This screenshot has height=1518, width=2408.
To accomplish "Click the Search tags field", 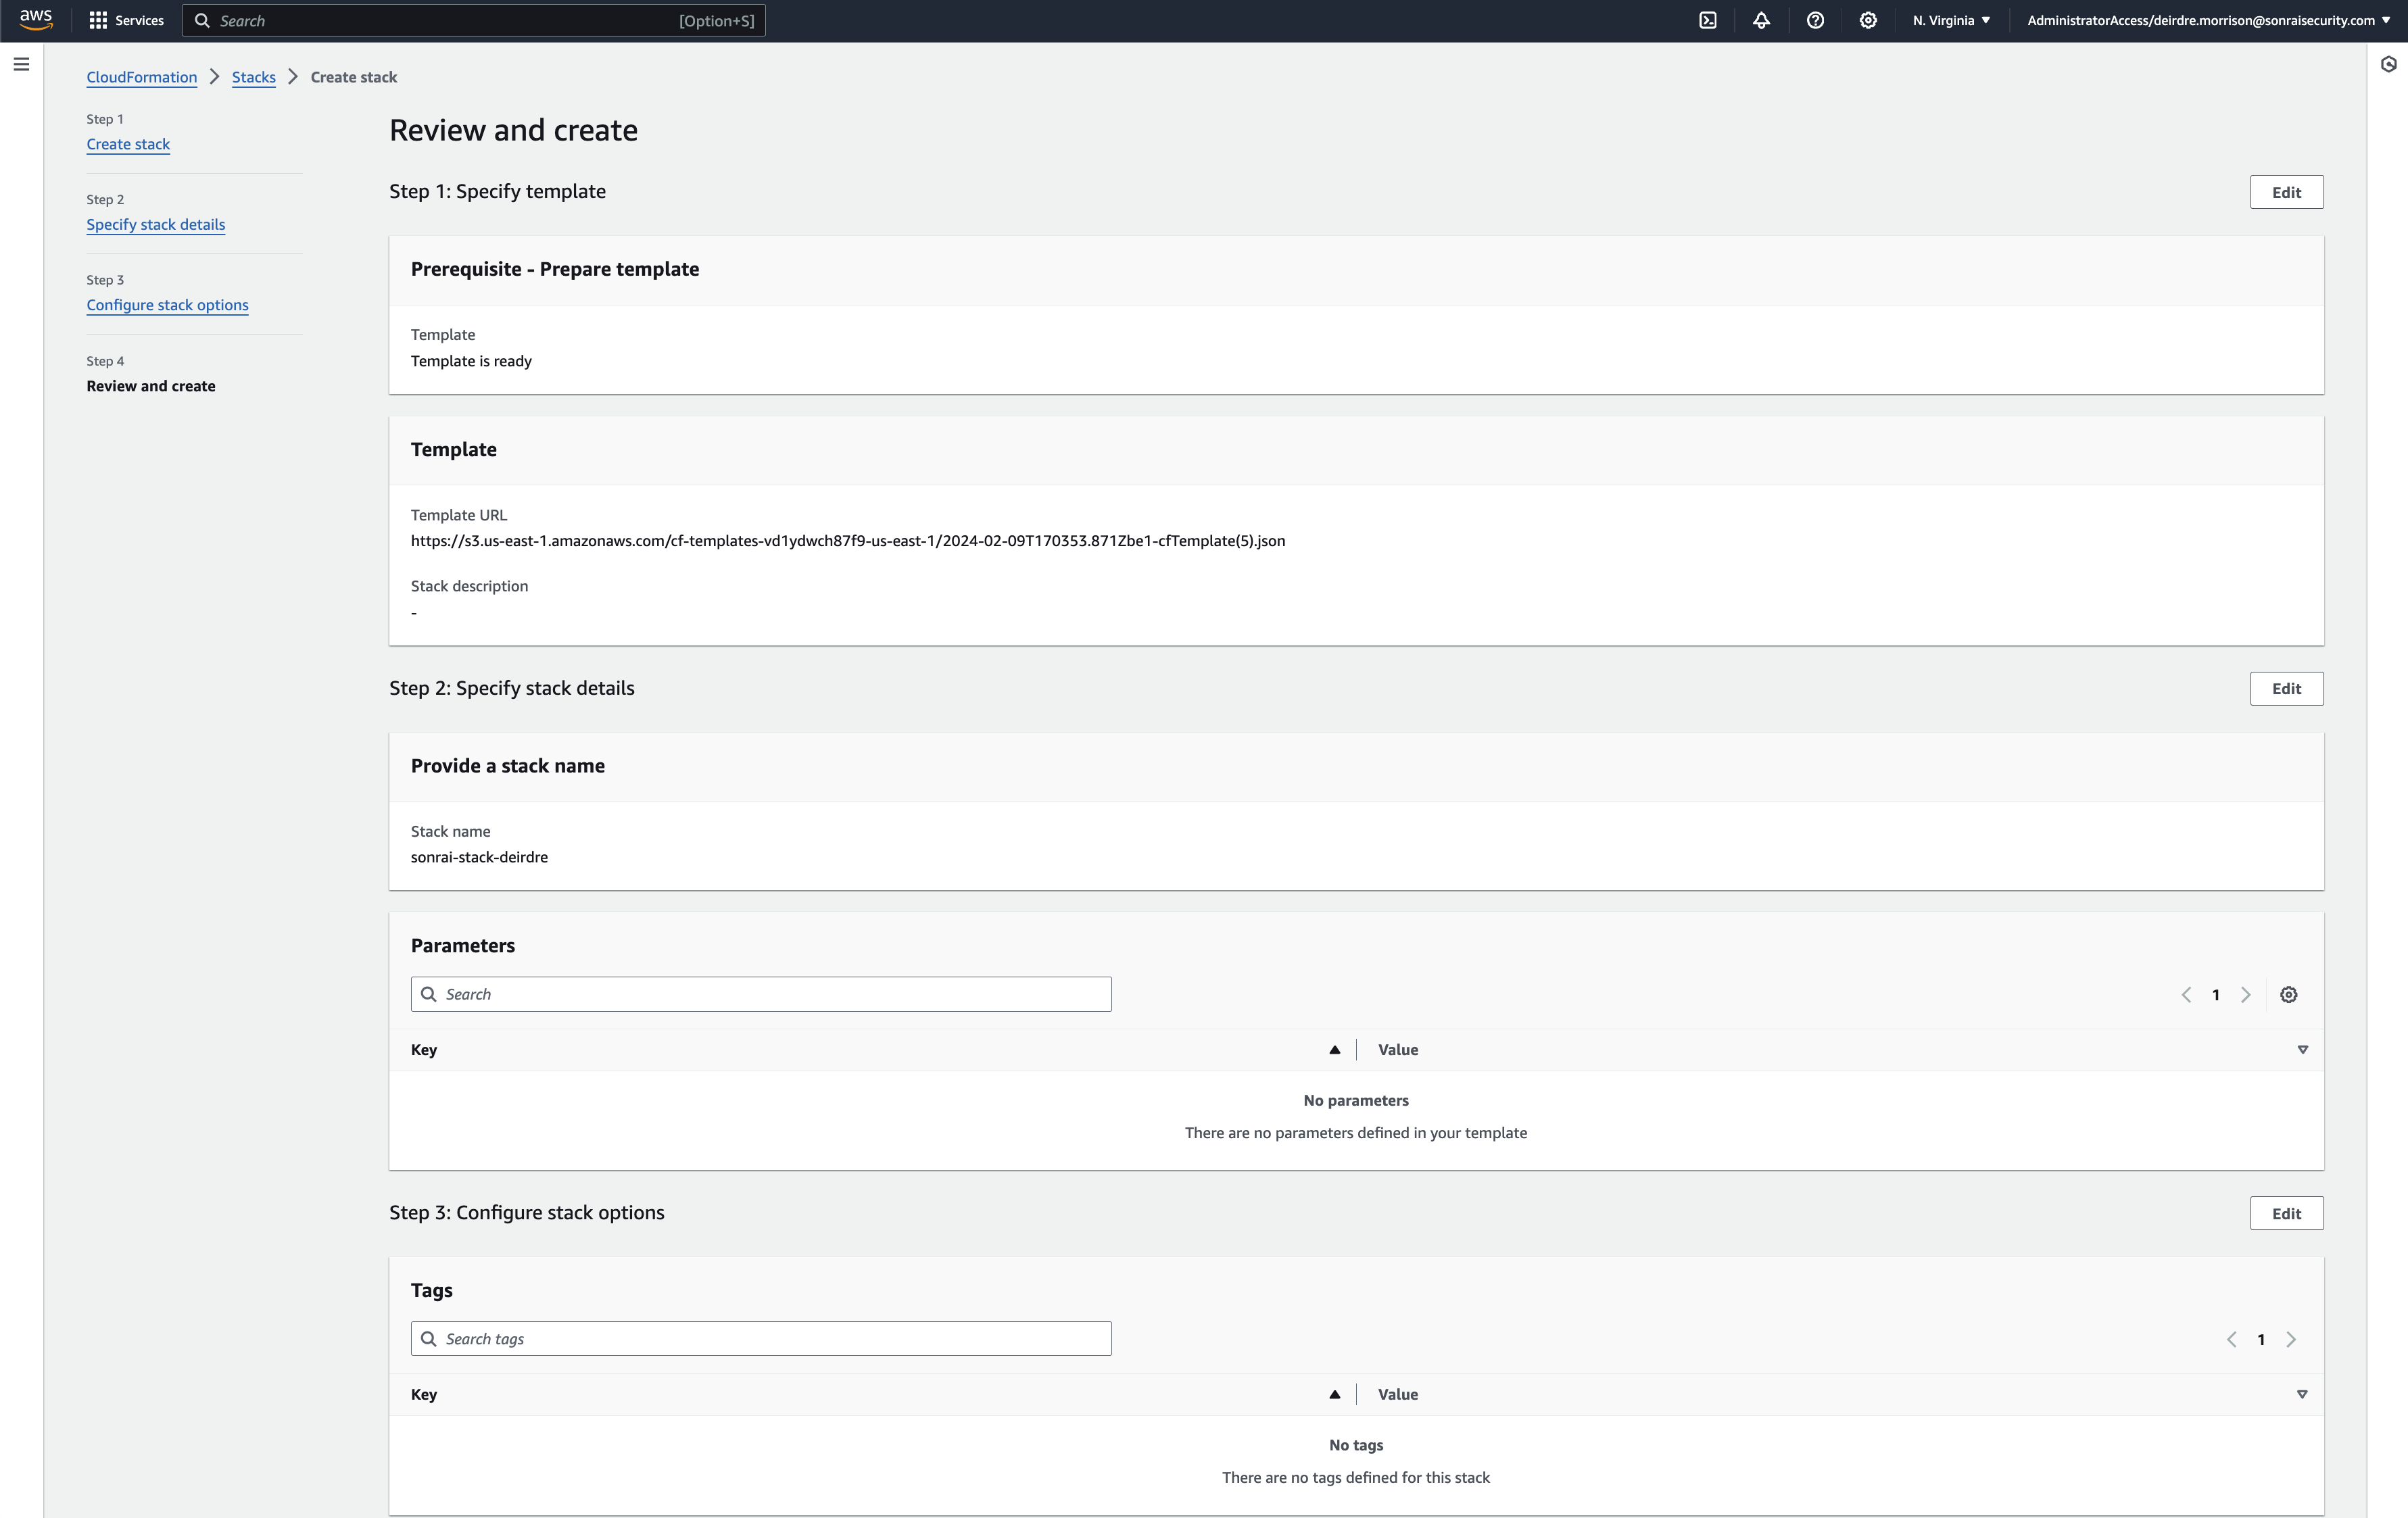I will (761, 1339).
